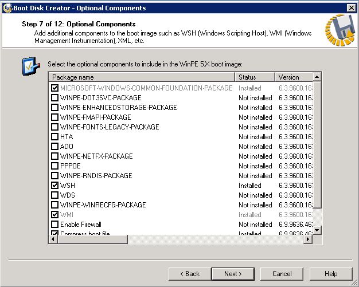359x287 pixels.
Task: Cancel the Boot Disk Creator wizard
Action: click(282, 274)
